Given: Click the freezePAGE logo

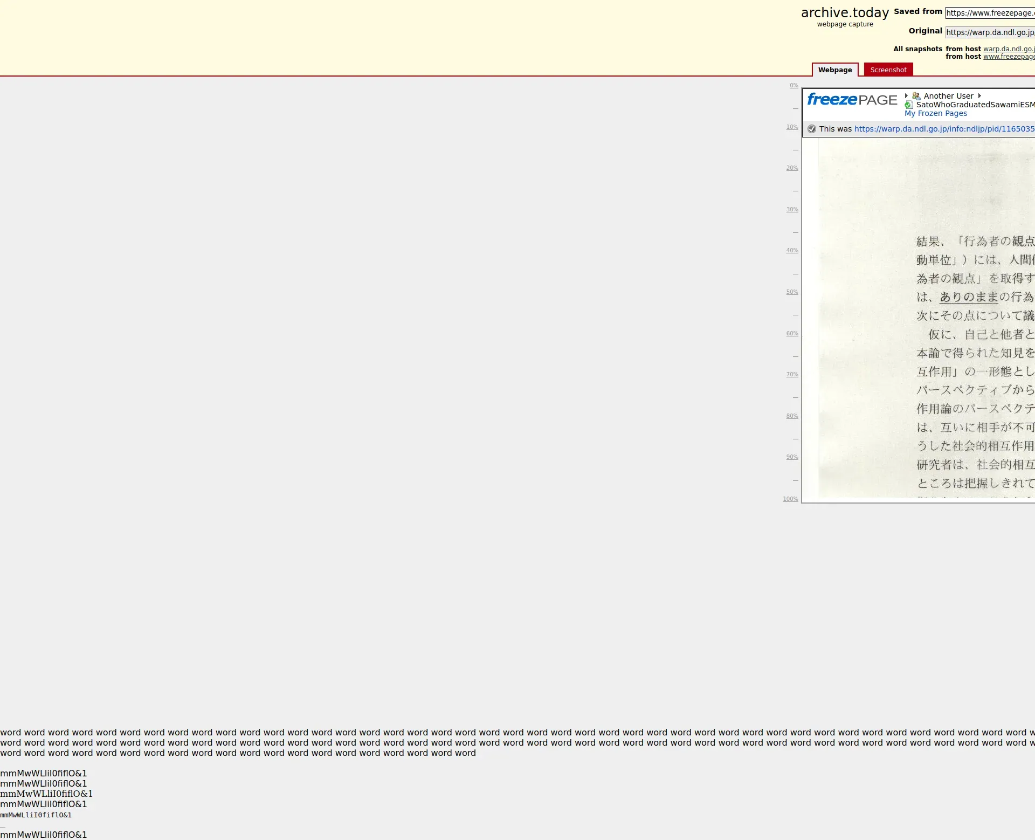Looking at the screenshot, I should [x=852, y=100].
